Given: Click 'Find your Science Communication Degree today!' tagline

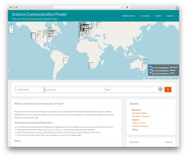Looking at the screenshot, I should click(35, 19).
